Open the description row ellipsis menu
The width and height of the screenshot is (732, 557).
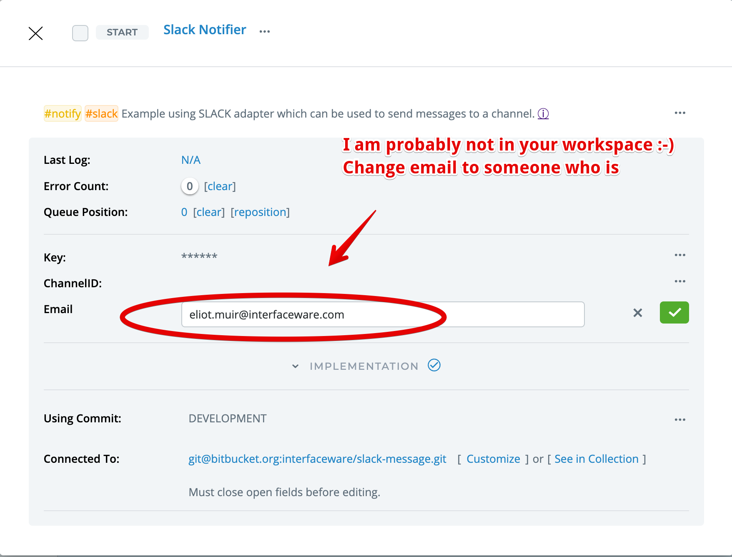click(679, 113)
